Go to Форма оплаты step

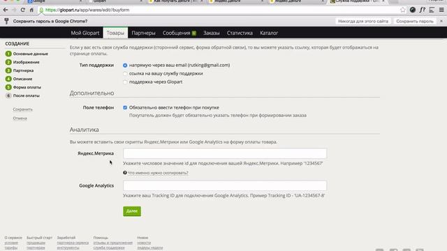tap(27, 87)
